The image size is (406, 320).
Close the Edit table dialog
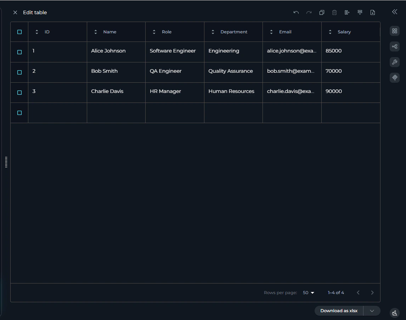(15, 12)
